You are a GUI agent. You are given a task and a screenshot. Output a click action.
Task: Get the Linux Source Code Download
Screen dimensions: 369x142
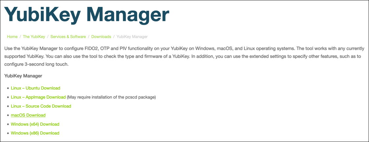[x=41, y=106]
